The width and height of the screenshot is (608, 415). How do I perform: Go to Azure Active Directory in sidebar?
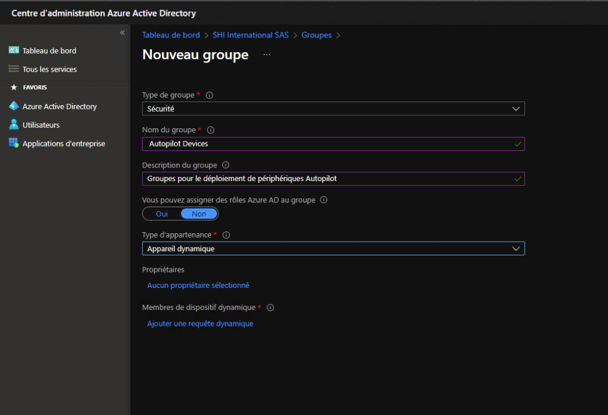(x=60, y=106)
